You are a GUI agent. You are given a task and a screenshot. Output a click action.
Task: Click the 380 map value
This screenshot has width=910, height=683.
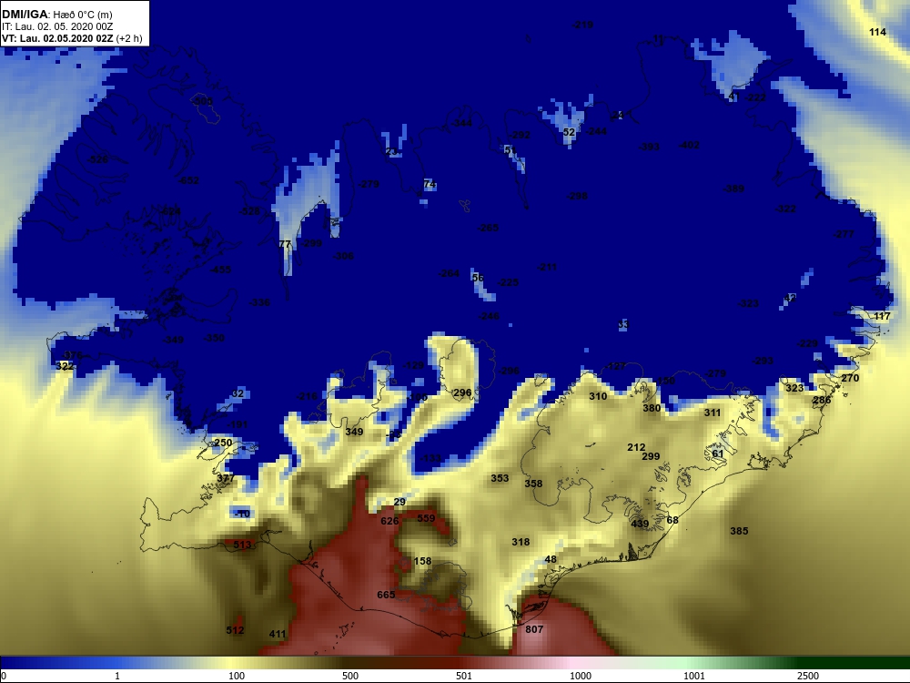click(652, 408)
